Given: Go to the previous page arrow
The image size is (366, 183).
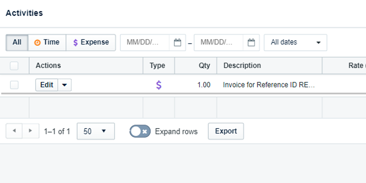Looking at the screenshot, I should pyautogui.click(x=14, y=131).
